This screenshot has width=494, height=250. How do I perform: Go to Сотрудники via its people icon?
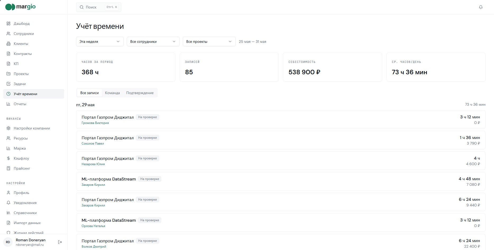(8, 34)
